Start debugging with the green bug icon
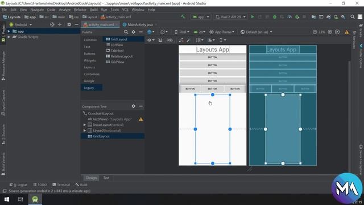364x205 pixels. click(274, 17)
